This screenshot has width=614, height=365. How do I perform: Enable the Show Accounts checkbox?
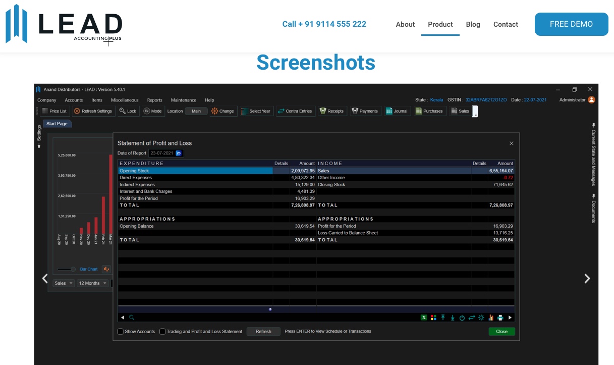pos(121,332)
